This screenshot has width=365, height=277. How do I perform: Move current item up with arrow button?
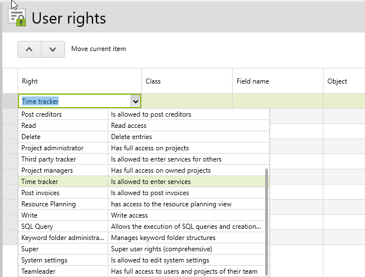30,49
